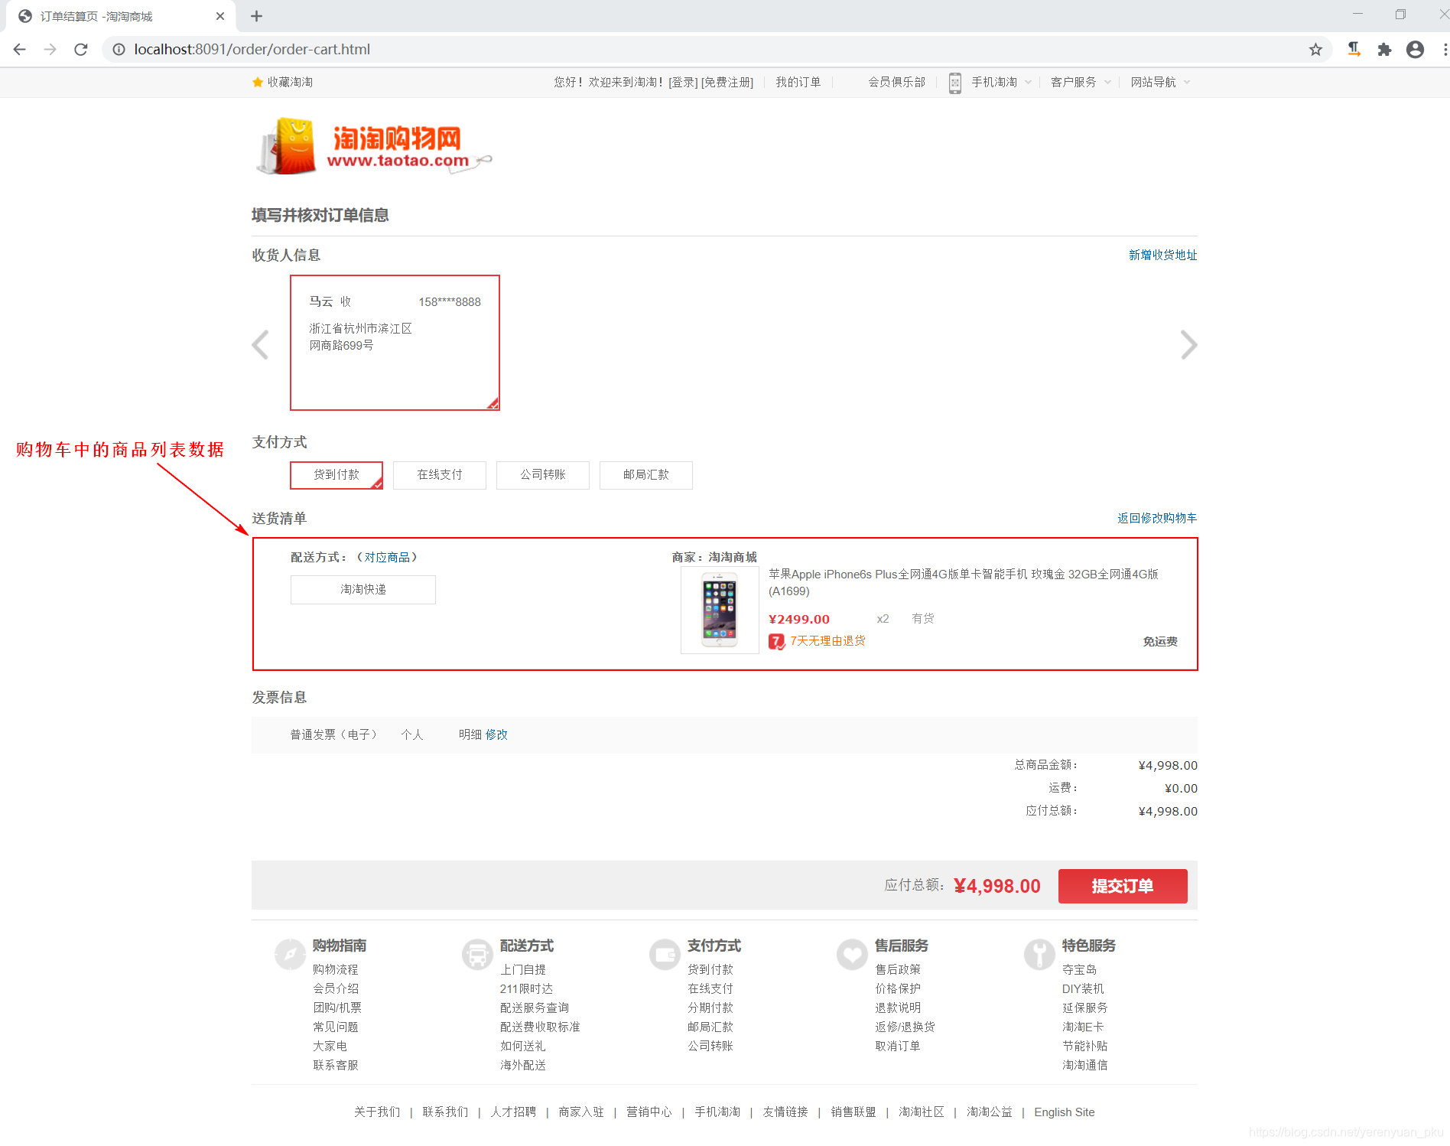The image size is (1450, 1146).
Task: Select 邮局汇款 payment option
Action: 646,475
